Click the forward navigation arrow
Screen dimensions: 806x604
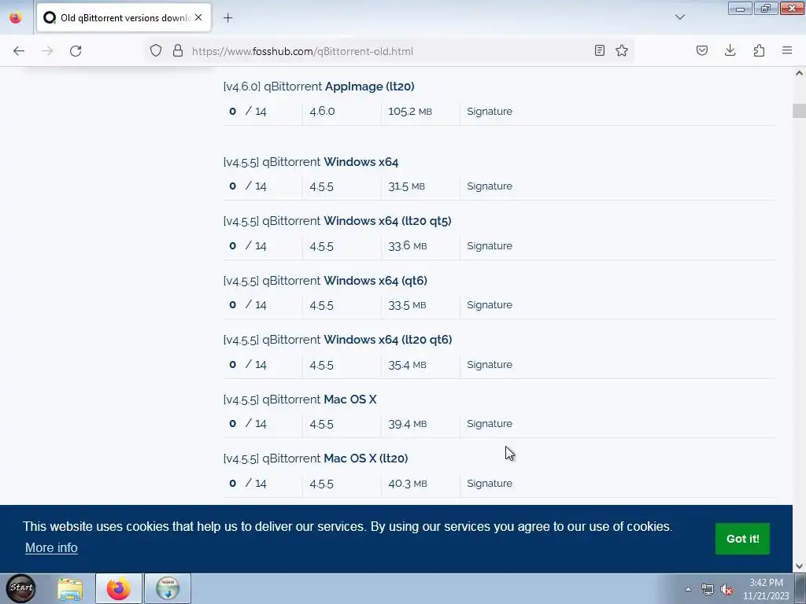[47, 51]
